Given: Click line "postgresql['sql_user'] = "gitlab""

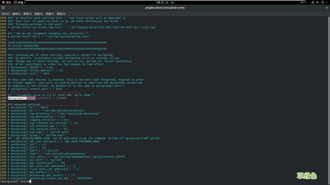Looking at the screenshot, I should [x=35, y=160].
